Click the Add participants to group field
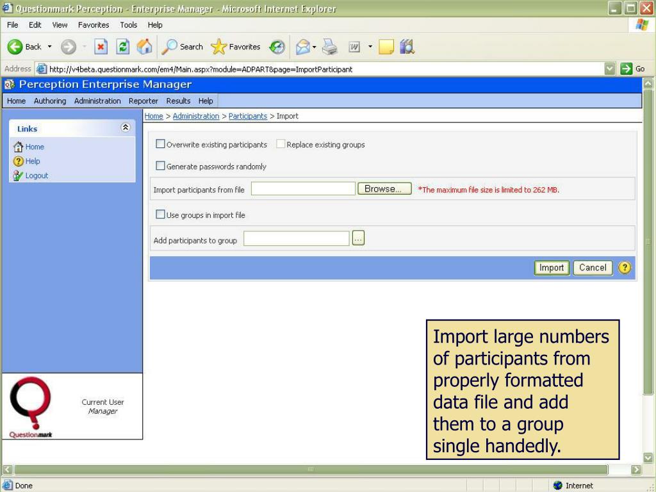 point(296,238)
